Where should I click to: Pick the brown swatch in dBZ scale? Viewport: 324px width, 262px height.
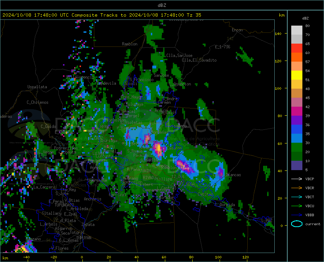pos(297,93)
